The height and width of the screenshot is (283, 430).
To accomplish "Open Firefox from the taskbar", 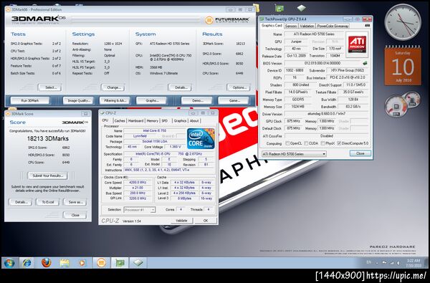I will [x=46, y=263].
